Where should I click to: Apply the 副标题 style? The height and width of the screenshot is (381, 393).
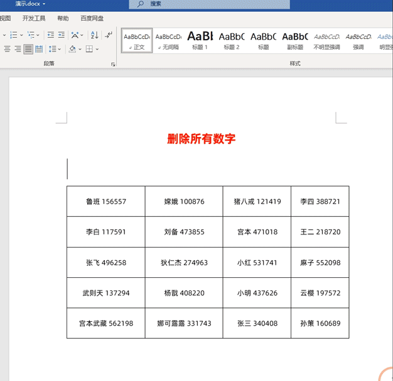(295, 40)
